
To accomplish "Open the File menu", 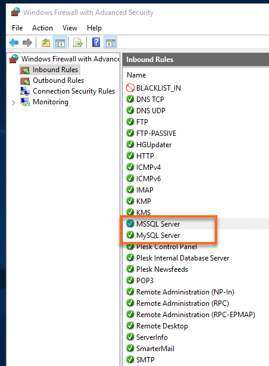I will tap(17, 28).
